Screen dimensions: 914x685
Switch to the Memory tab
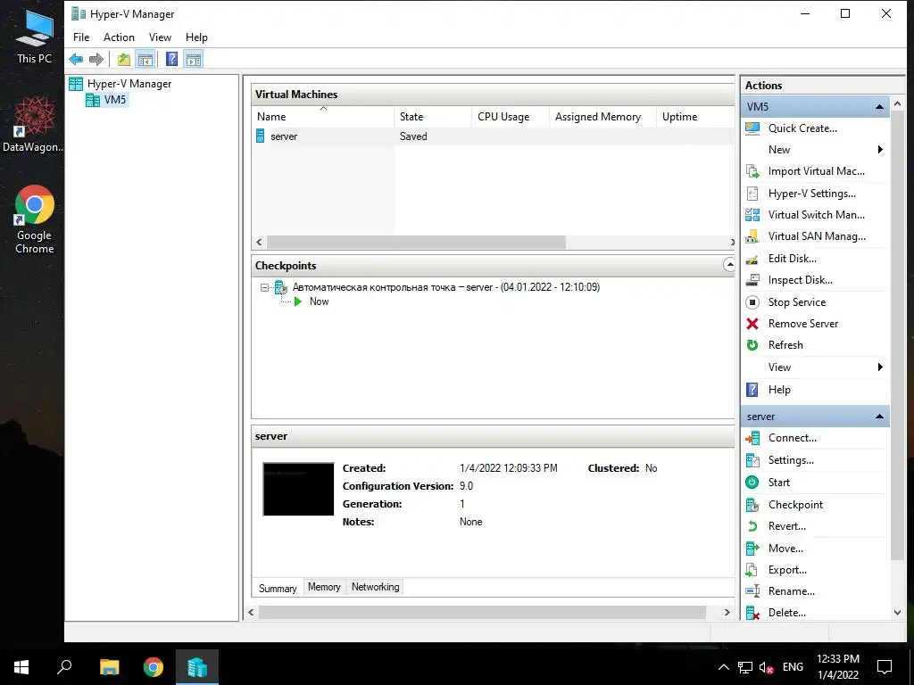pos(324,587)
